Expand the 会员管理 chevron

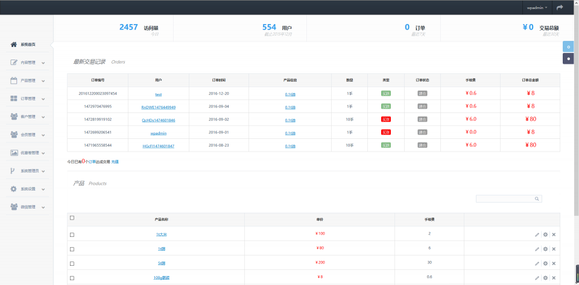(43, 135)
